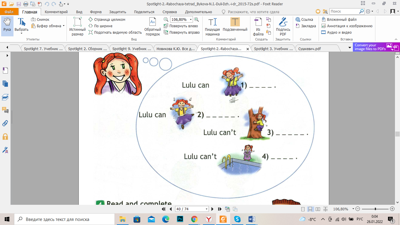Select the Подсвеченный highlight tool
Viewport: 400px width, 225px height.
235,25
